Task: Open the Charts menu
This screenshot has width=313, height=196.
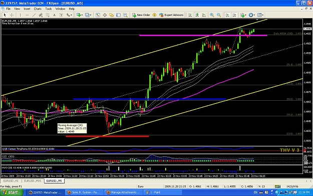Action: coord(38,9)
